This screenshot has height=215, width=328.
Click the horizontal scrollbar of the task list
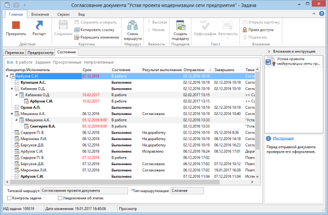coord(129,182)
